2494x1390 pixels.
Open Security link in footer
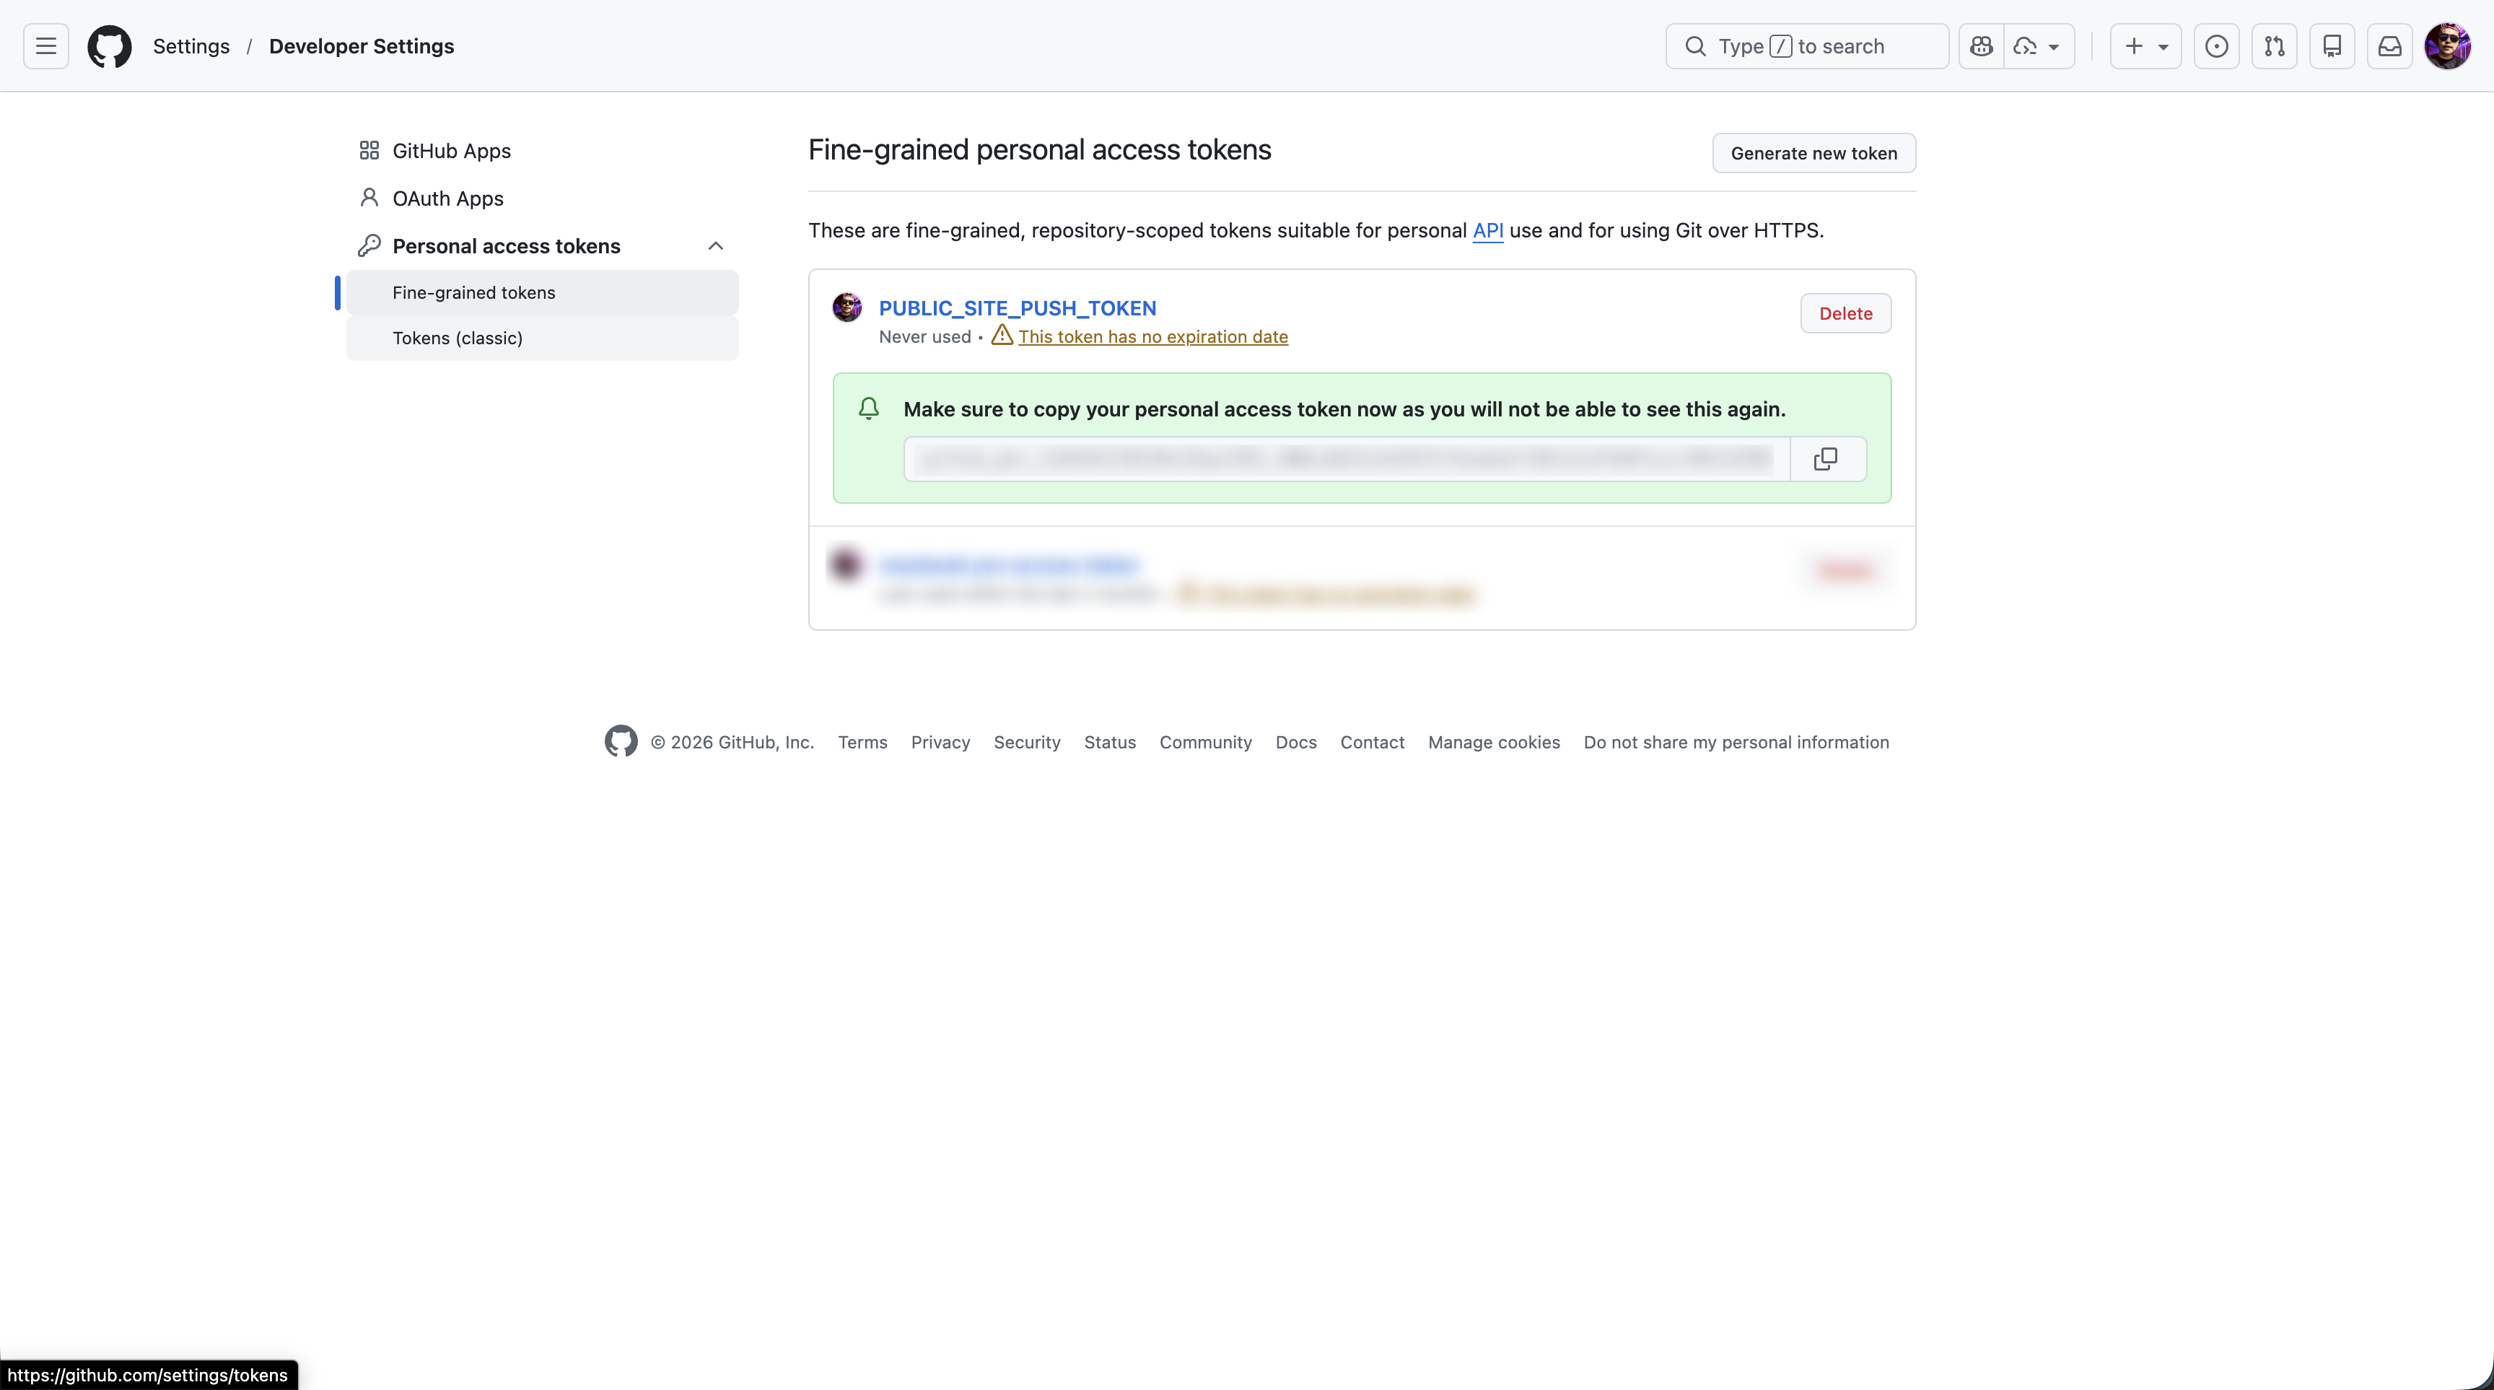click(1027, 743)
